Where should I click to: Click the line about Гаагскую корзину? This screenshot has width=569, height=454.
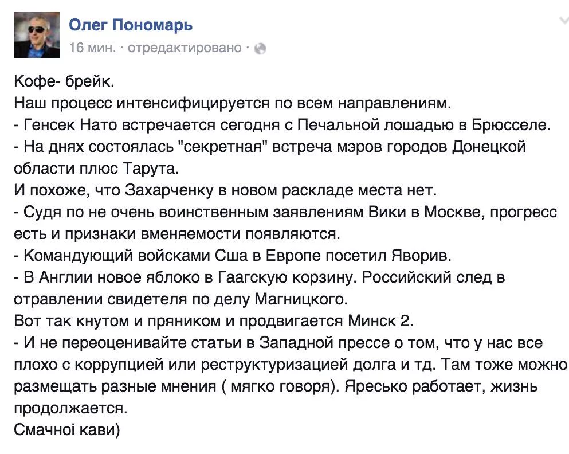point(260,277)
